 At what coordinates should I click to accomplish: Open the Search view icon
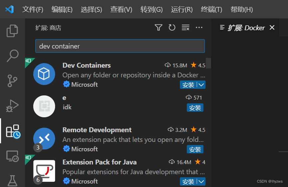click(x=12, y=56)
